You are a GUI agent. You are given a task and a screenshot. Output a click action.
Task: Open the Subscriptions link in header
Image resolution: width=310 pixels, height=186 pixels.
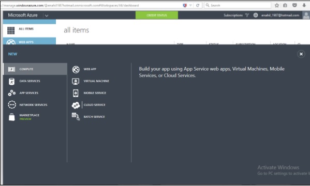click(233, 15)
